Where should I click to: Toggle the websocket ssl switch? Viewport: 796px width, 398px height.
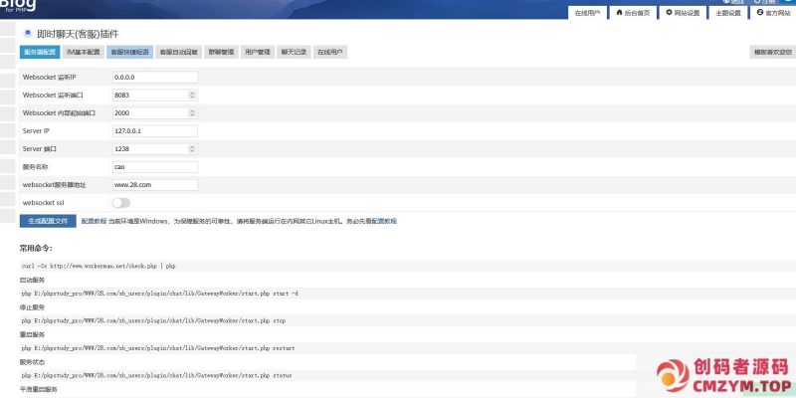coord(120,202)
